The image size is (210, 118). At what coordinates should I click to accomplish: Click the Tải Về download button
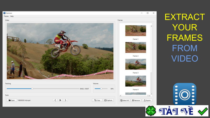coord(177,111)
